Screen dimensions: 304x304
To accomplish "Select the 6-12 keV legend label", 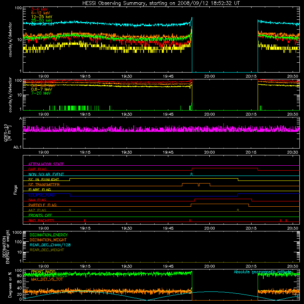I will click(x=41, y=13).
